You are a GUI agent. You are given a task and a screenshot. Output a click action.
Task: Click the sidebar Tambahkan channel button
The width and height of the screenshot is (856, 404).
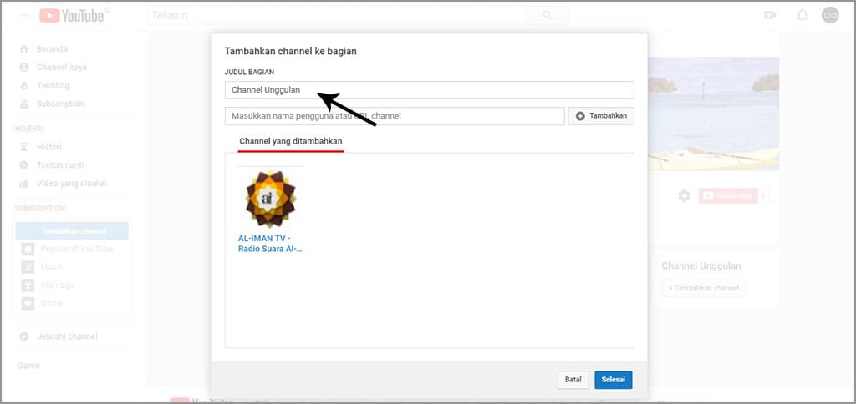[72, 231]
